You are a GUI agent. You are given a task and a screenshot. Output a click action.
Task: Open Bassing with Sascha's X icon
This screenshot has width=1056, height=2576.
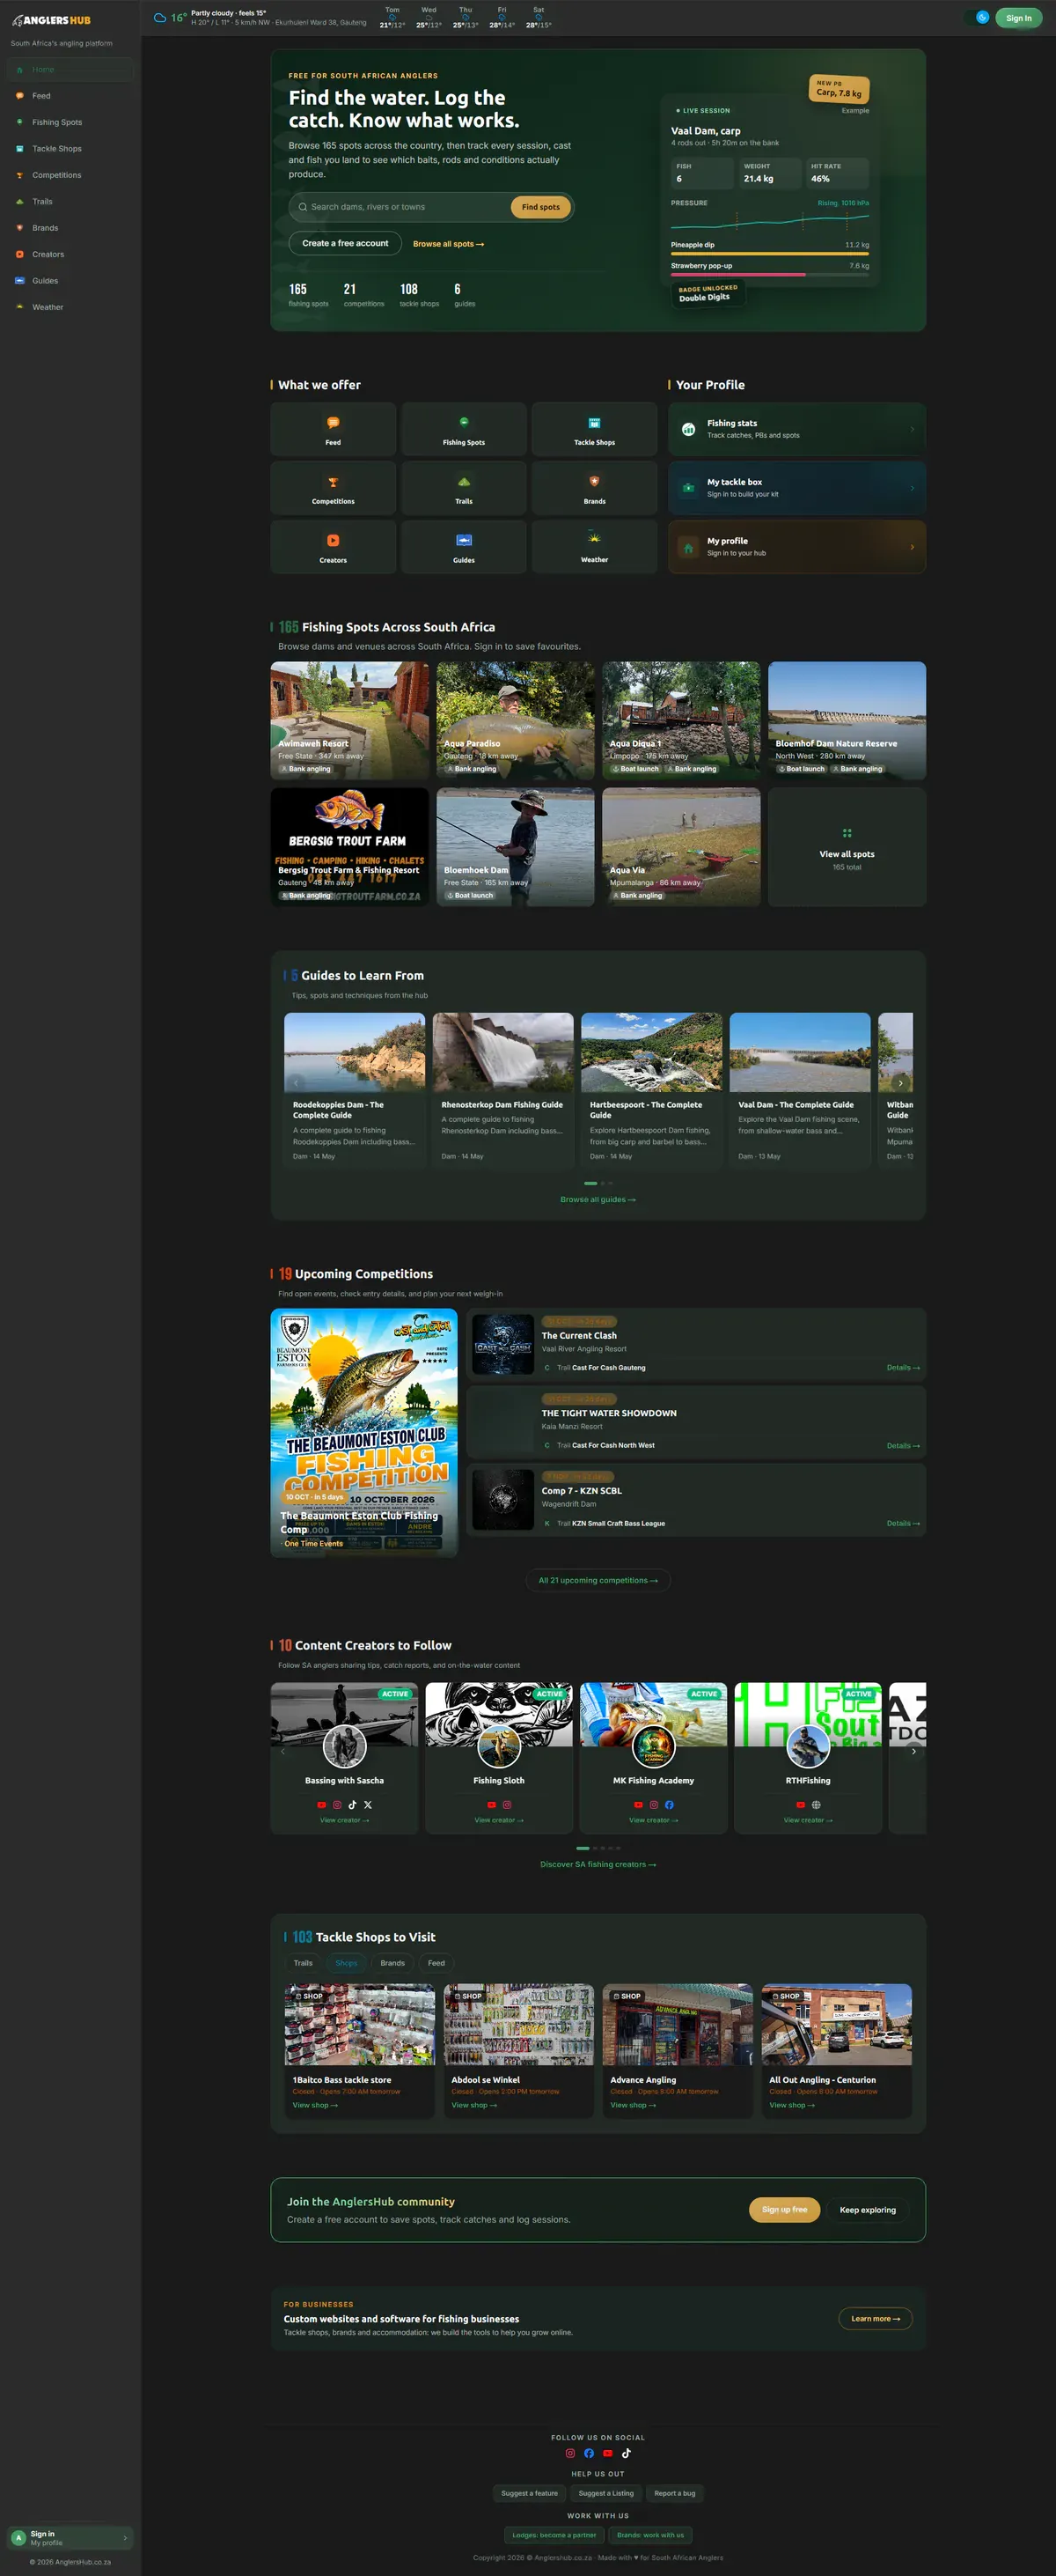pyautogui.click(x=368, y=1805)
